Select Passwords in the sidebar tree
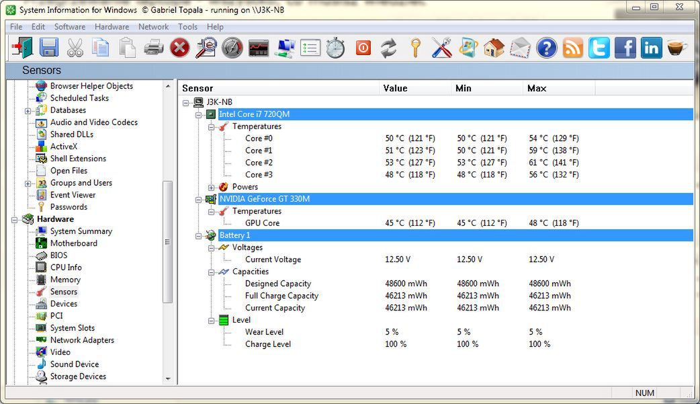Image resolution: width=700 pixels, height=404 pixels. point(69,207)
